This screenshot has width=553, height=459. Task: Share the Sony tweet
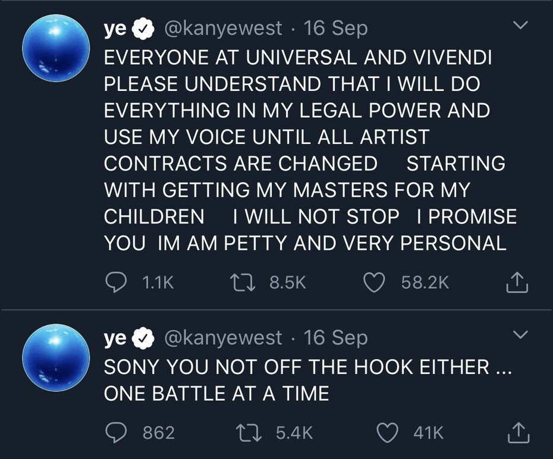tap(517, 433)
